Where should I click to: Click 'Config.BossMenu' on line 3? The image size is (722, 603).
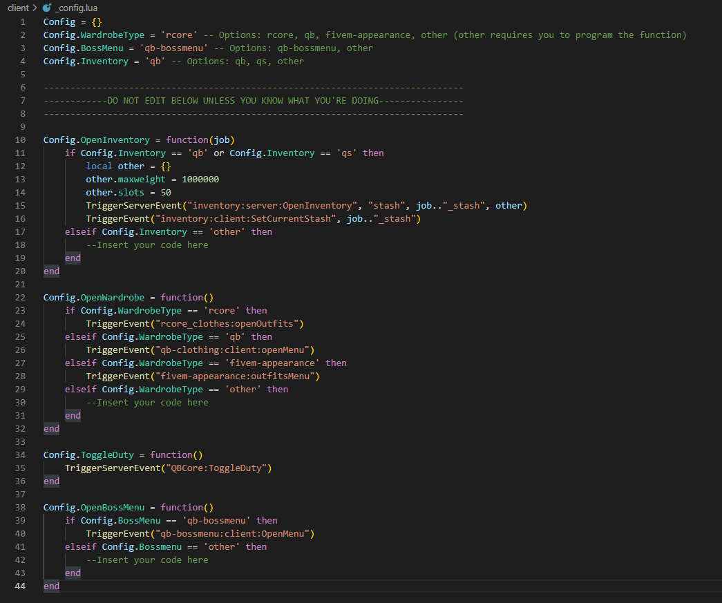pos(84,48)
